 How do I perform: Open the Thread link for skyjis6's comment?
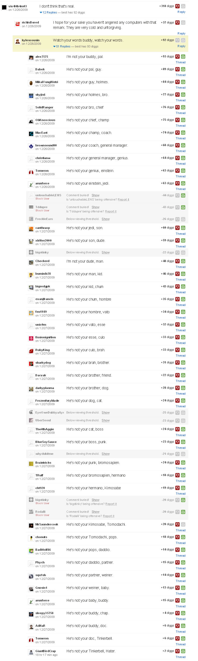180,100
